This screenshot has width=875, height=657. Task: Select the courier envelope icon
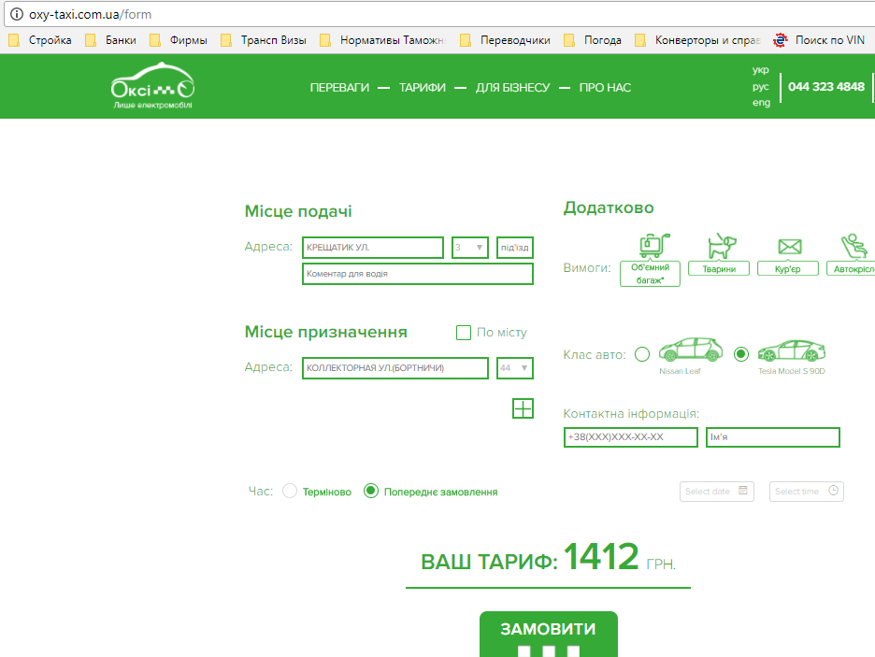point(790,247)
